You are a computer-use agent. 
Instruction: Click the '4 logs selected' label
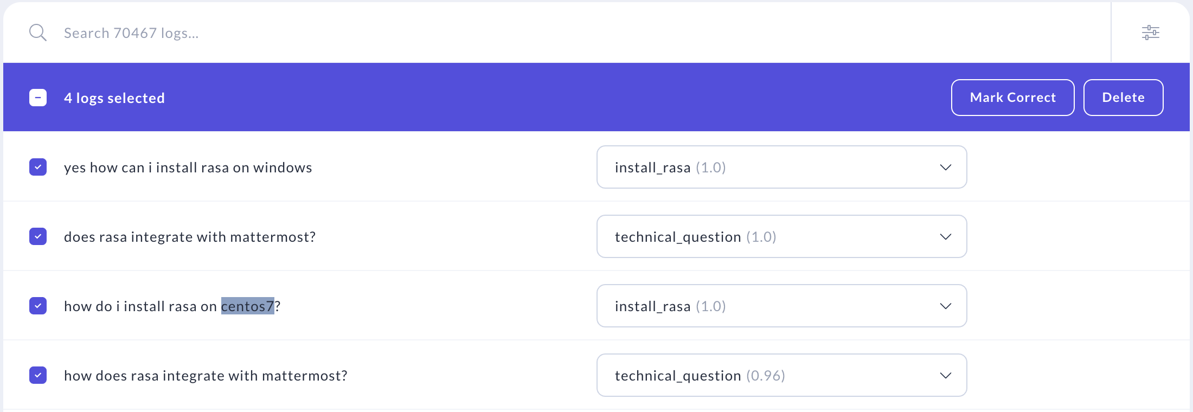(114, 98)
